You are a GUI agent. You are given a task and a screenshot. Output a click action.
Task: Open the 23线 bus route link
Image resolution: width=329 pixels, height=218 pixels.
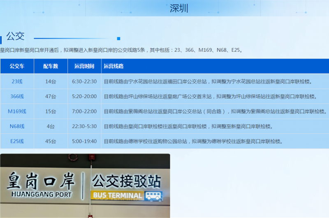click(x=17, y=81)
